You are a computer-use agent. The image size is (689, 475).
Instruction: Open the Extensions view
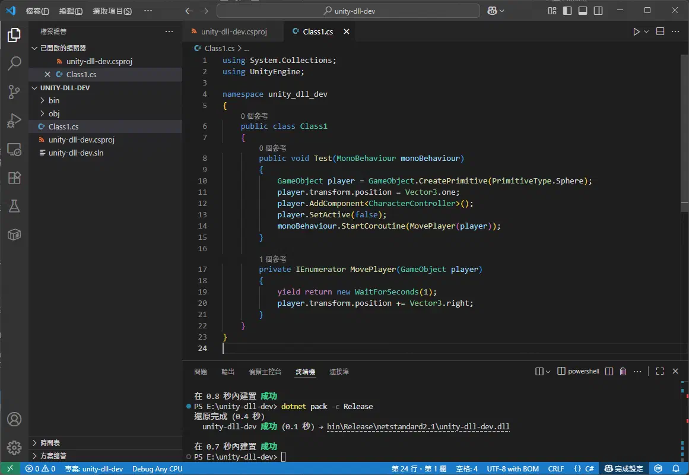click(x=14, y=178)
